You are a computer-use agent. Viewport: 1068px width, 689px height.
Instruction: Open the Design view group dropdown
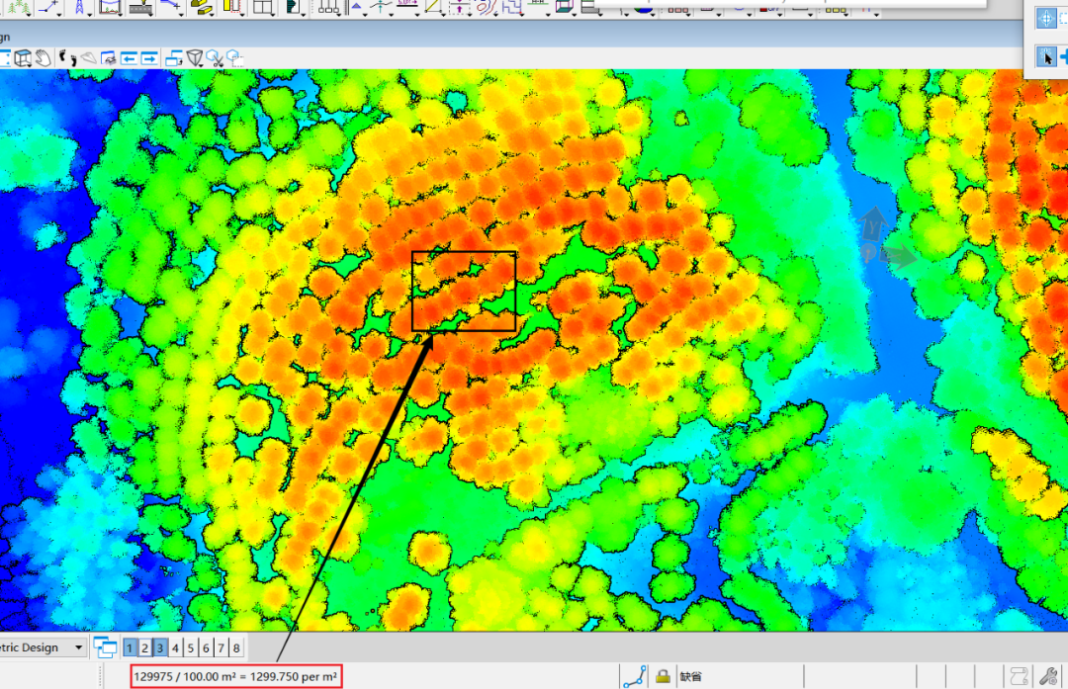[x=78, y=647]
